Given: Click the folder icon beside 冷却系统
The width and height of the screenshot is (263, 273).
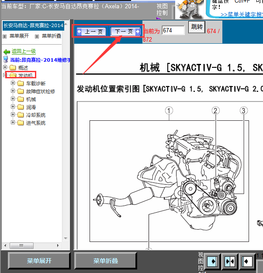Looking at the screenshot, I should click(x=21, y=115).
